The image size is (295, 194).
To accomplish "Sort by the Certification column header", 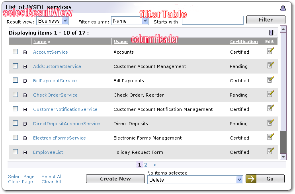I will pyautogui.click(x=244, y=41).
